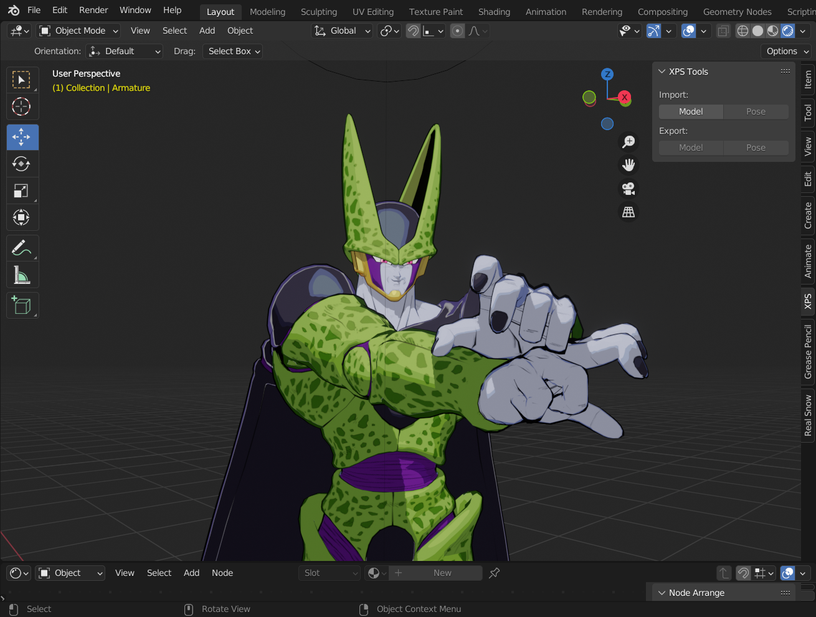Open the gizmo settings dropdown arrow

668,31
